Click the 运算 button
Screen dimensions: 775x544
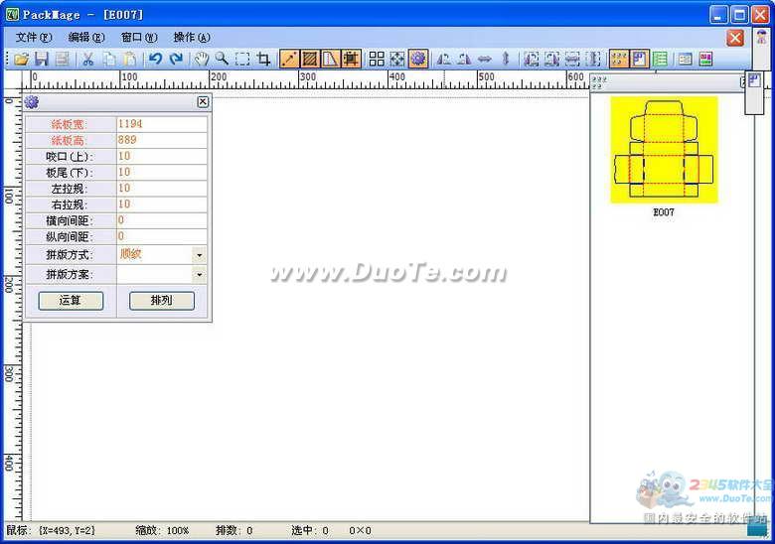coord(71,301)
